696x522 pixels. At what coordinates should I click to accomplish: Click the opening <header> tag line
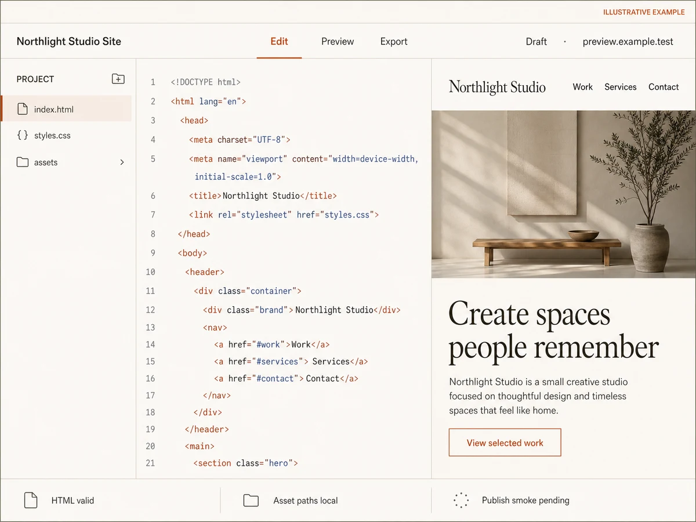[205, 271]
